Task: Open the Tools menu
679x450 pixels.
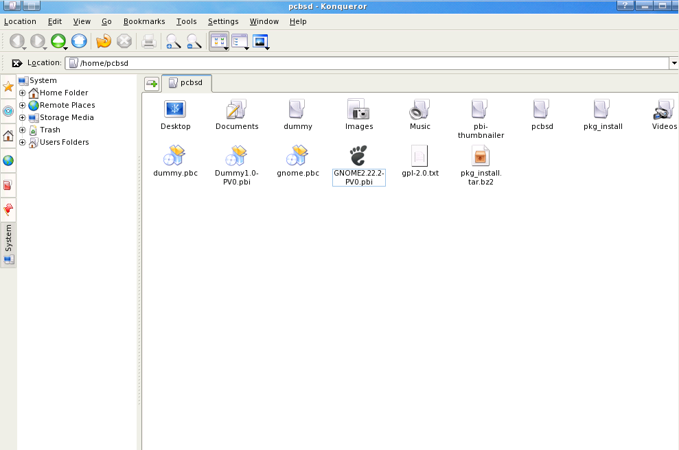Action: [186, 22]
